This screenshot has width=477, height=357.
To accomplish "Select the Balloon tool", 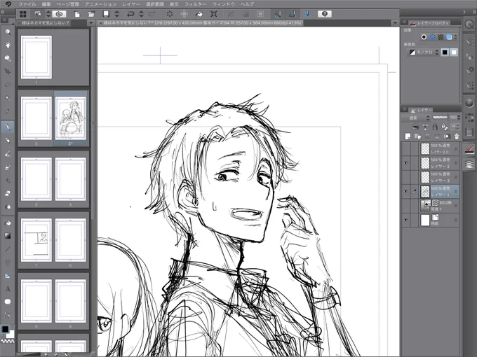I will tap(8, 302).
